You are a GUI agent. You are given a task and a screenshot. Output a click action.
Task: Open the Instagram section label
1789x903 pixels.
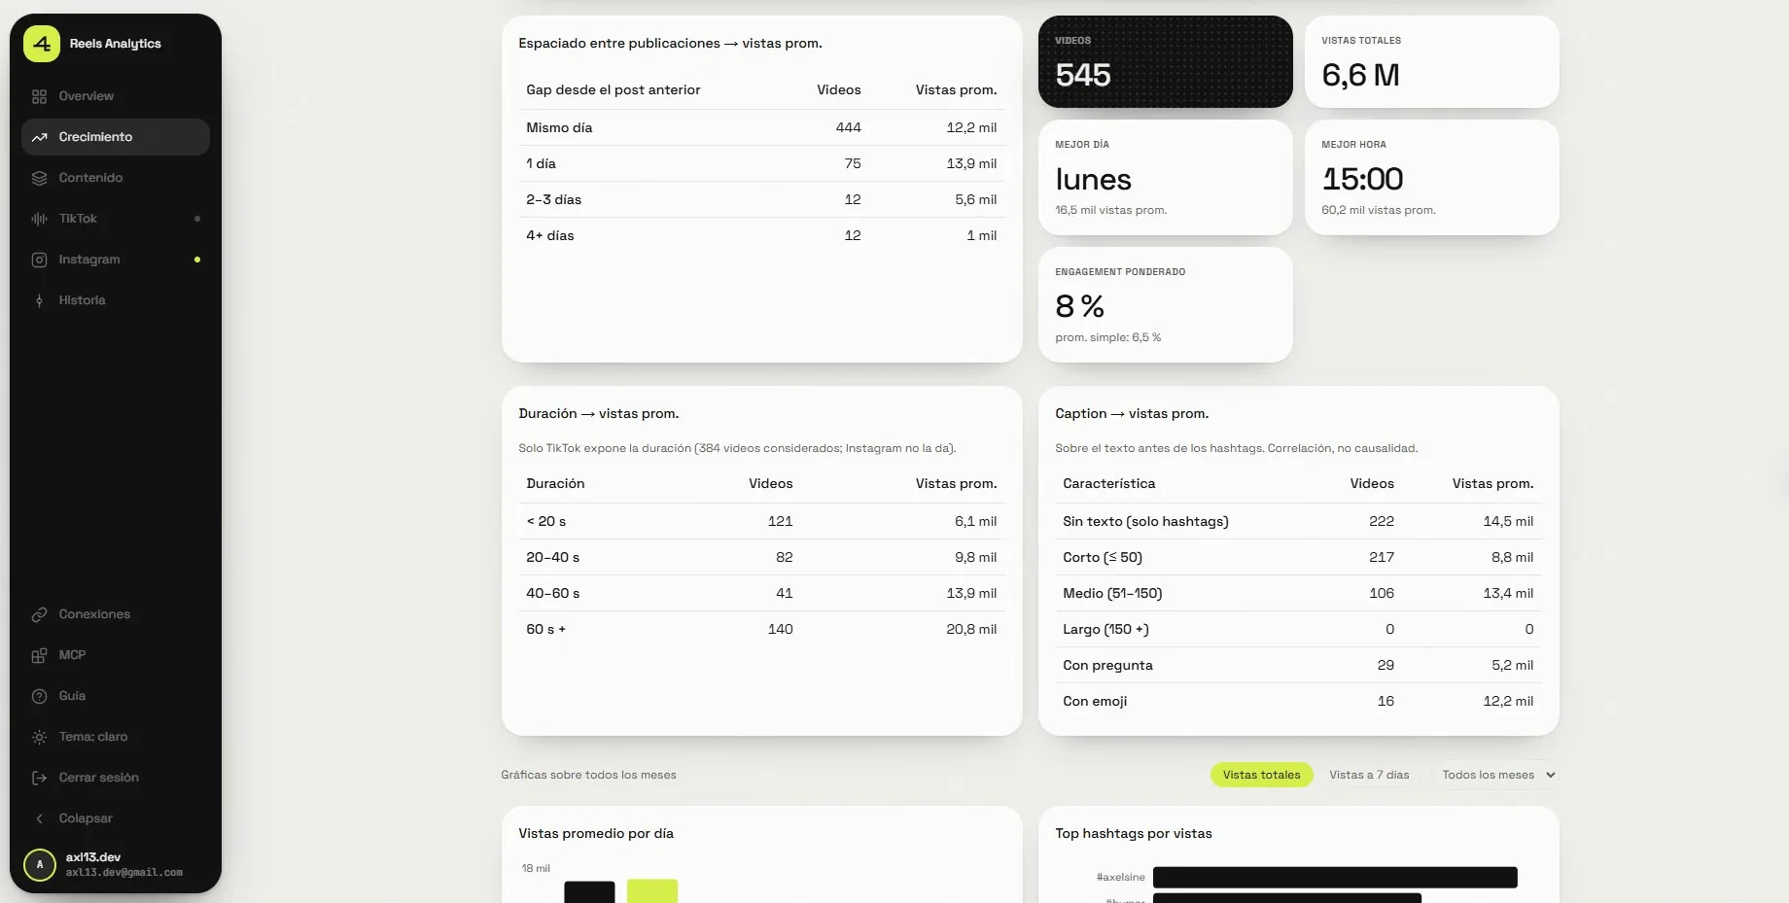pyautogui.click(x=89, y=260)
